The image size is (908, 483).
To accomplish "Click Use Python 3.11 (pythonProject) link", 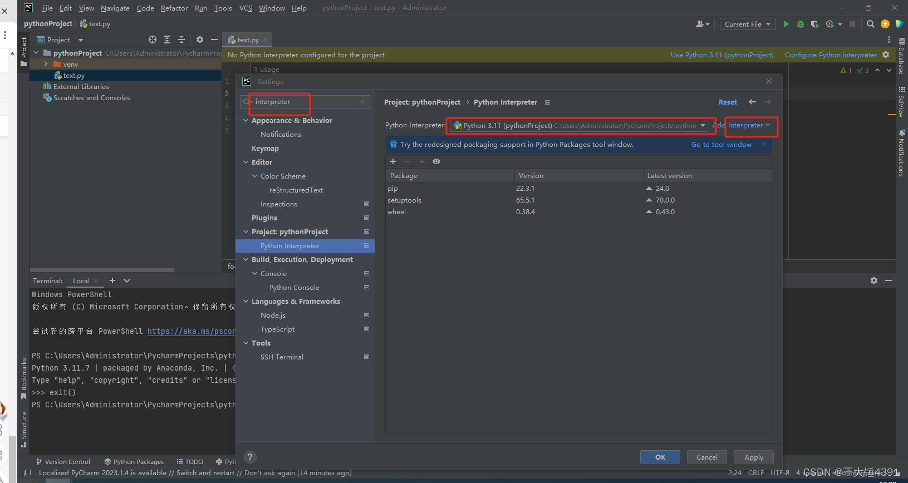I will click(722, 55).
